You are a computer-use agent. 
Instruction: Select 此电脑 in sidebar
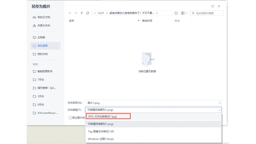[45, 37]
